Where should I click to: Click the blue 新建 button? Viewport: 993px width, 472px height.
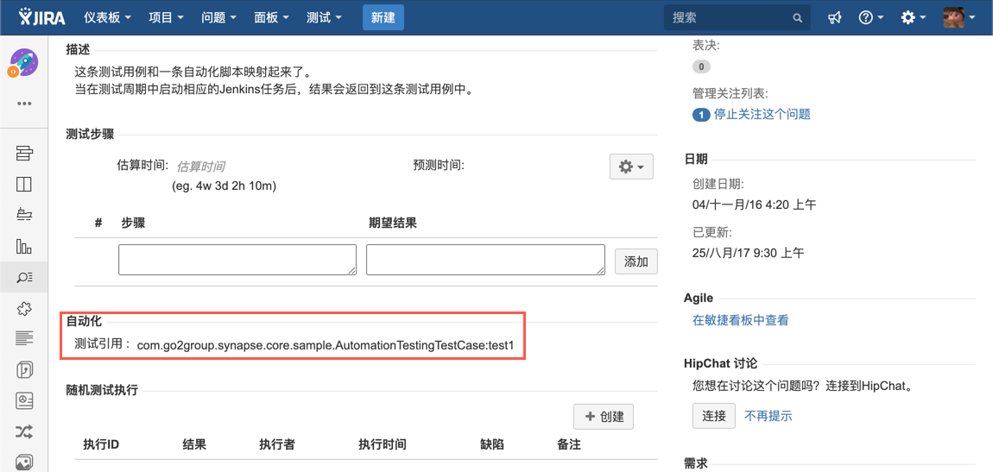[x=383, y=17]
